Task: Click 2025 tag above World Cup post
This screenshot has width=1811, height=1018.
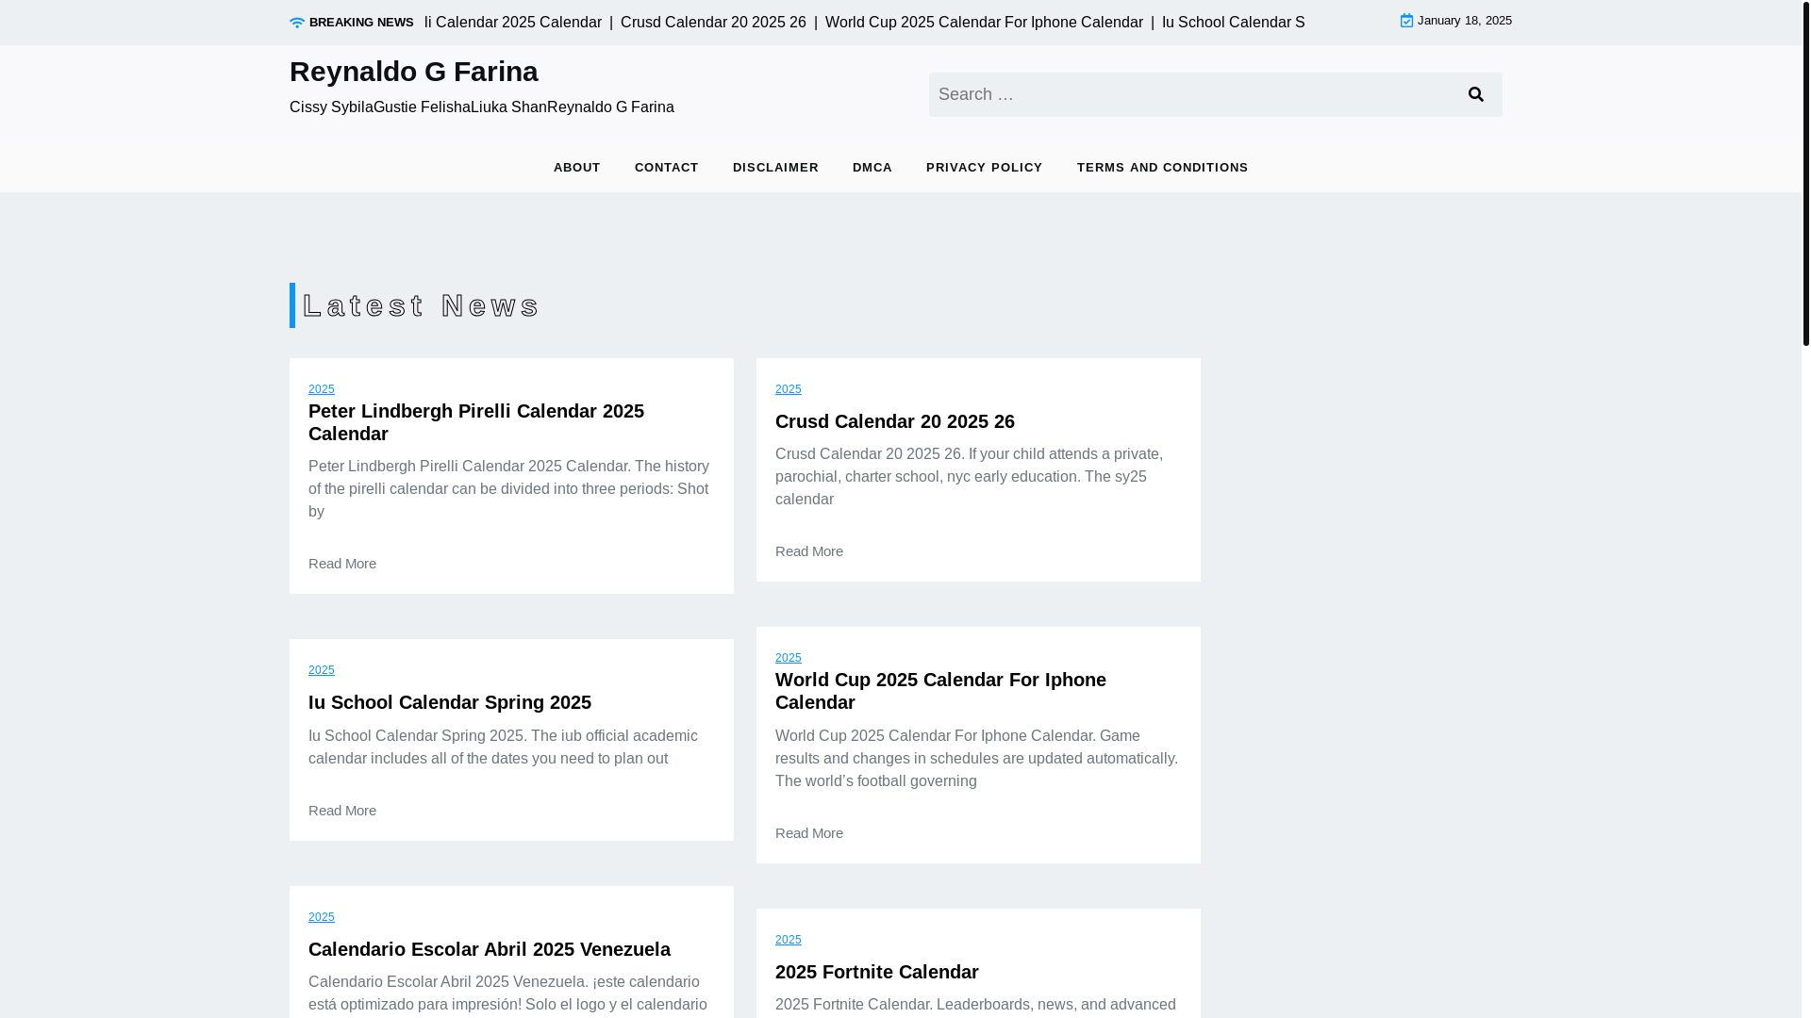Action: coord(788,658)
